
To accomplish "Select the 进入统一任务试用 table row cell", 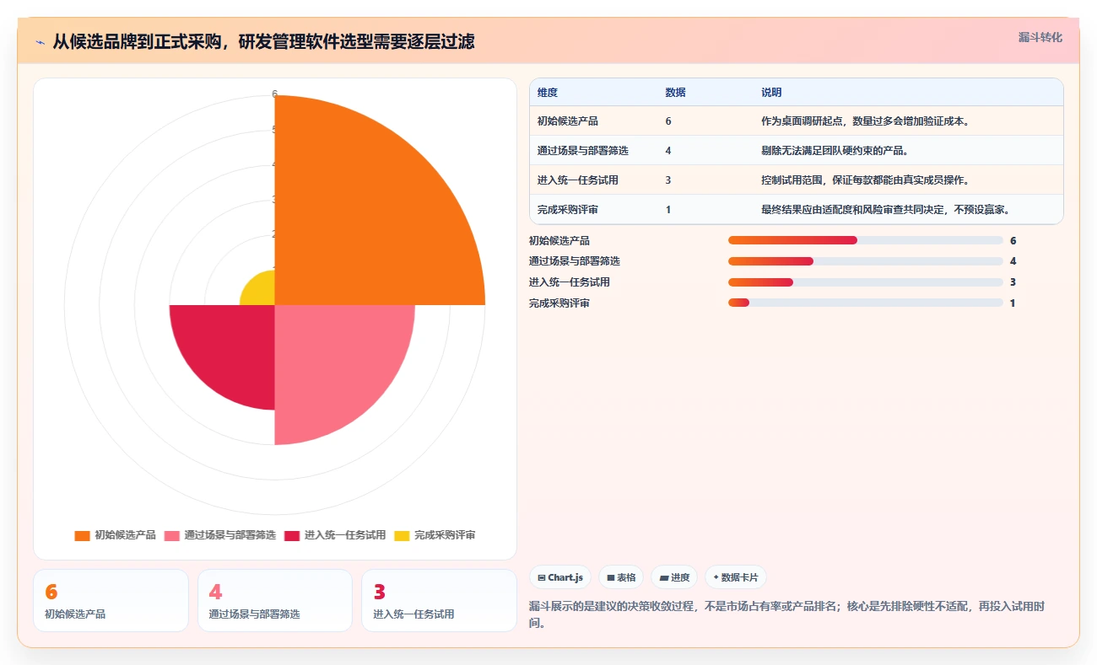I will (x=578, y=180).
